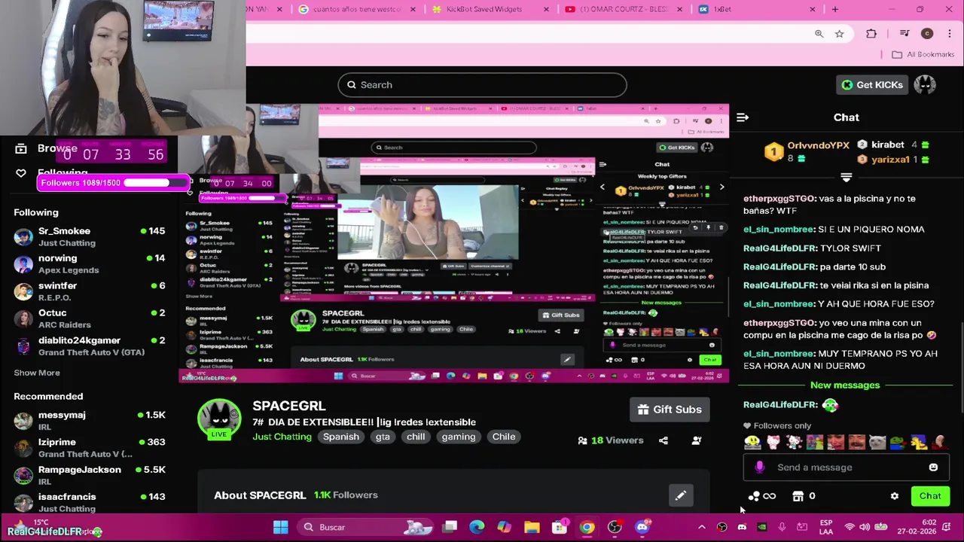The height and width of the screenshot is (542, 964).
Task: Select the gaming tag
Action: (459, 437)
